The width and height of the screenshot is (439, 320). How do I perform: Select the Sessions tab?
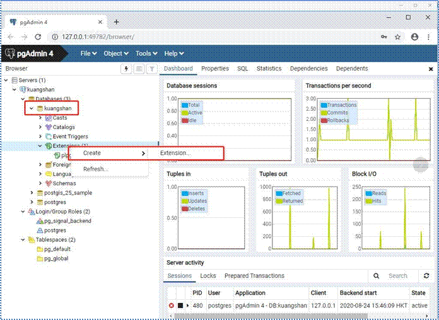coord(180,276)
